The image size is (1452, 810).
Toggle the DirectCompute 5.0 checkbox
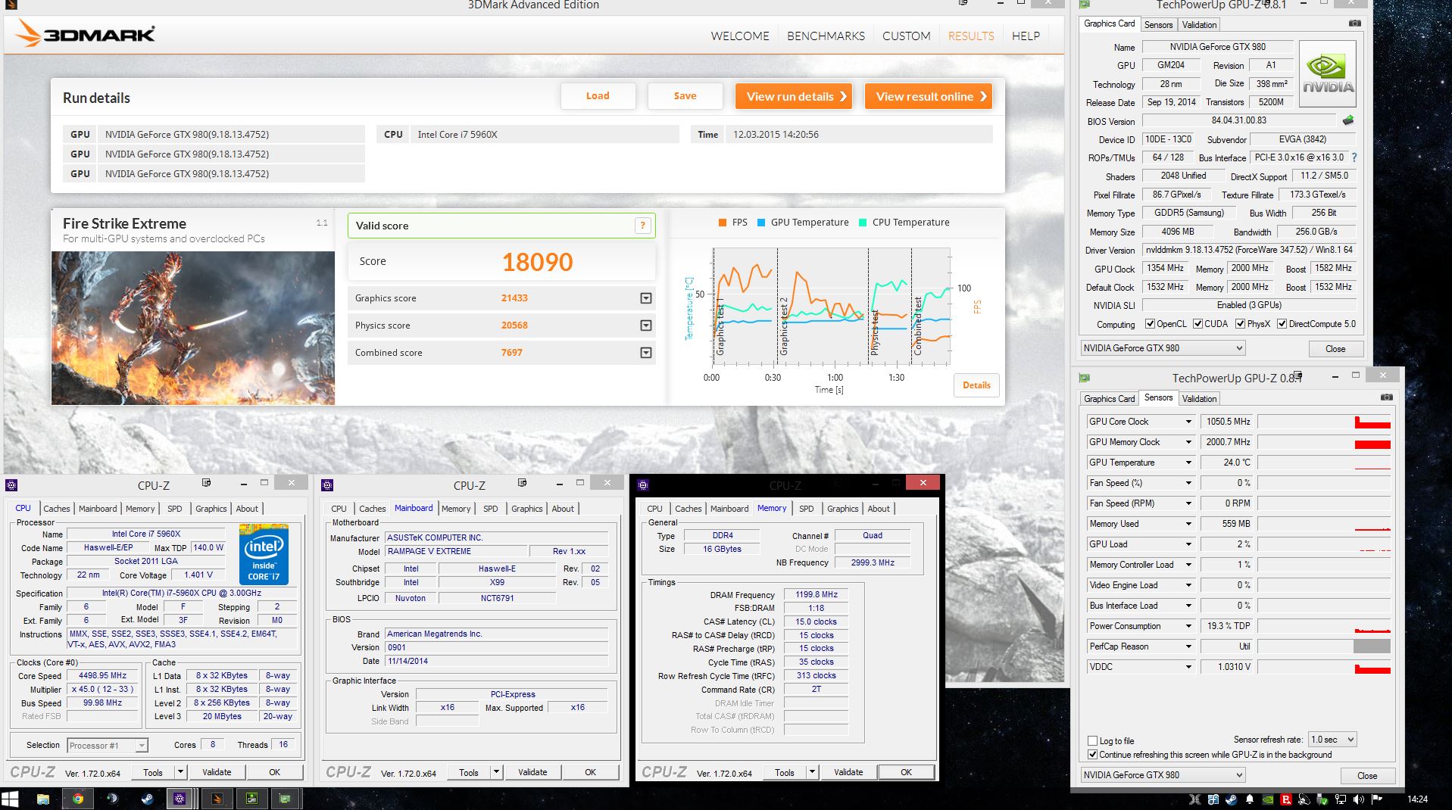coord(1282,324)
